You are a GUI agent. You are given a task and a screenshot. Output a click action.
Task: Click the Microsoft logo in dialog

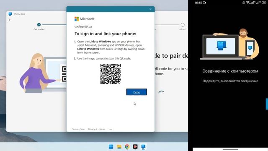coord(85,19)
